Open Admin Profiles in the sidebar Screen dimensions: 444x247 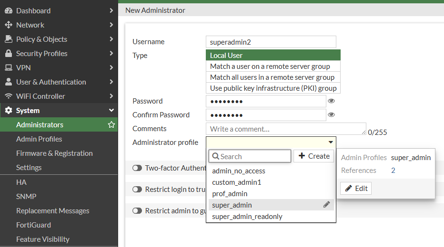tap(39, 139)
